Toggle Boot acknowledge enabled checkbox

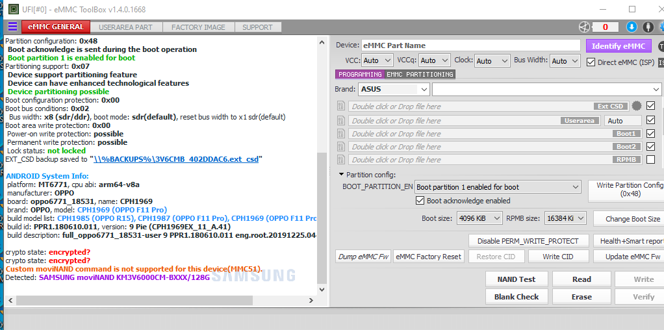pos(420,200)
